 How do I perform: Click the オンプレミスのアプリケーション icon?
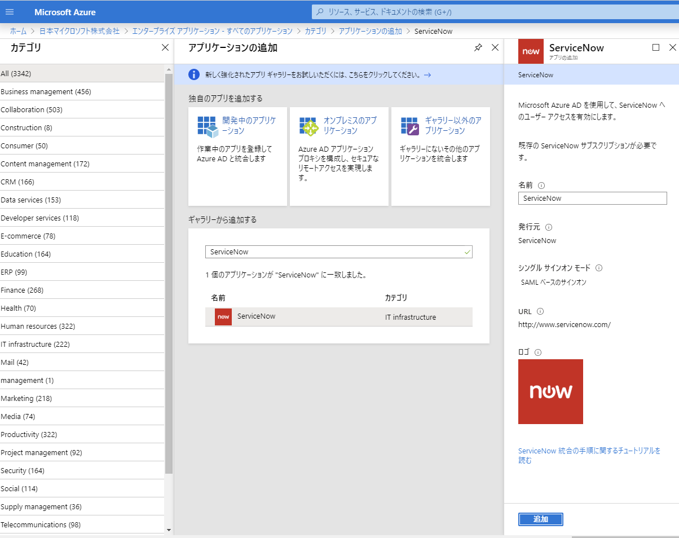pyautogui.click(x=309, y=126)
